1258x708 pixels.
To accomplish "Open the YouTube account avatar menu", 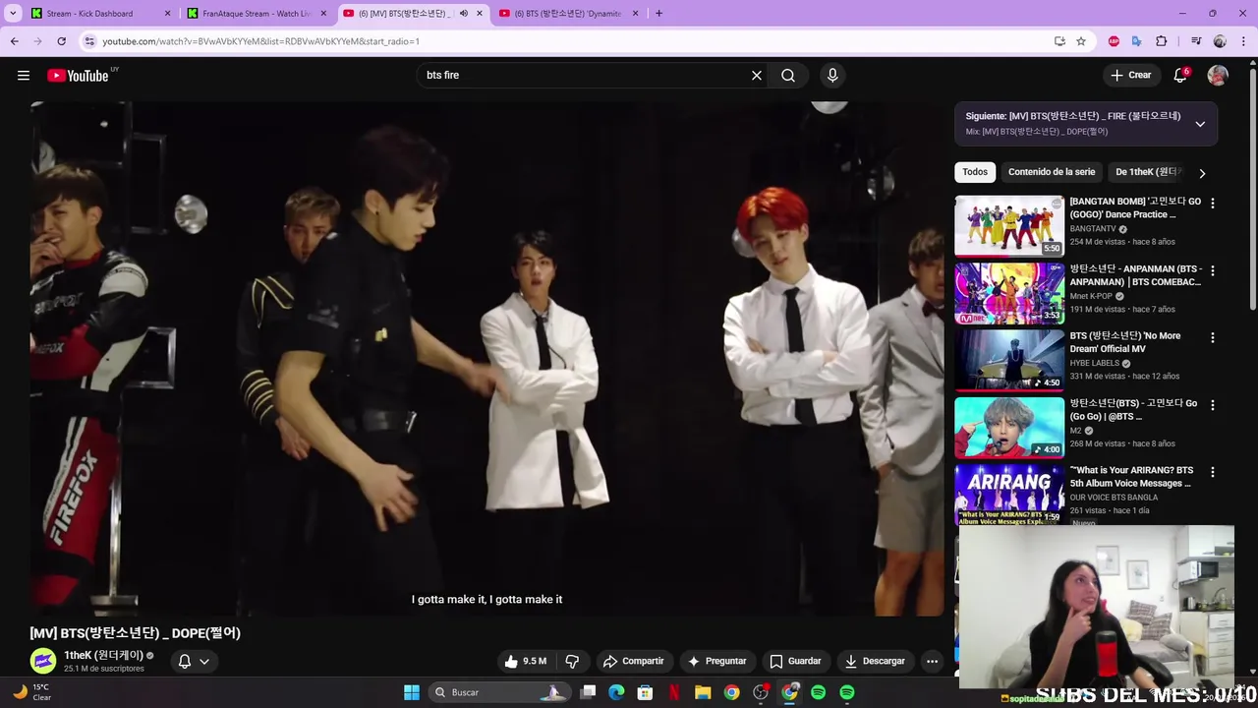I will click(1218, 76).
